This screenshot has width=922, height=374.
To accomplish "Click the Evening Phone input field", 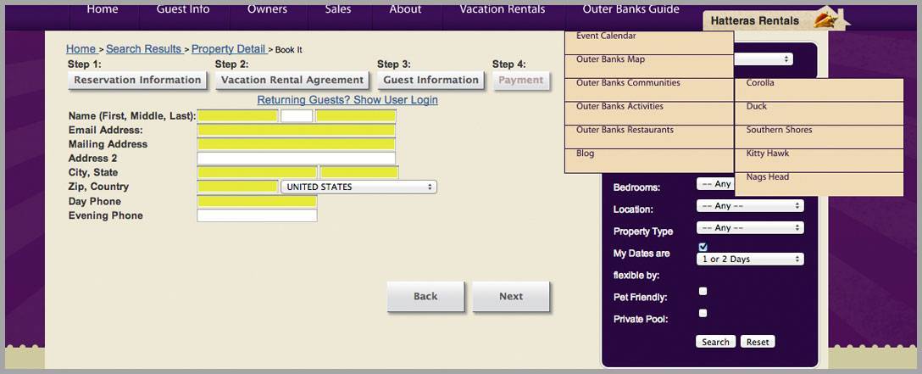I will click(x=257, y=215).
